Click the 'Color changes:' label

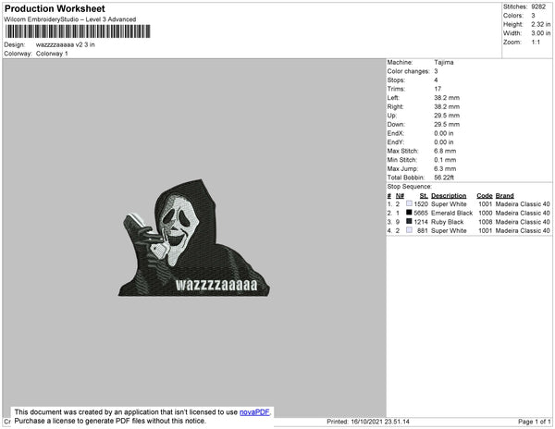[x=409, y=71]
